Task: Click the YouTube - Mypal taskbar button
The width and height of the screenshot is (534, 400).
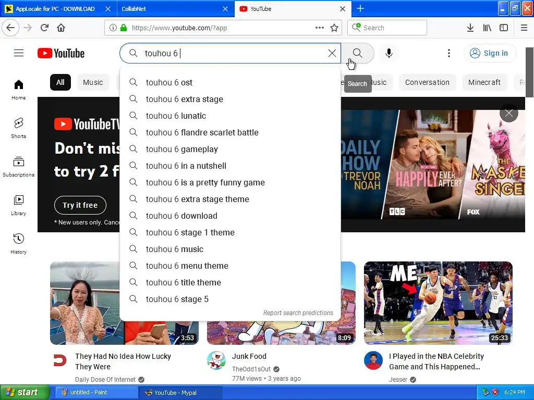Action: (180, 393)
